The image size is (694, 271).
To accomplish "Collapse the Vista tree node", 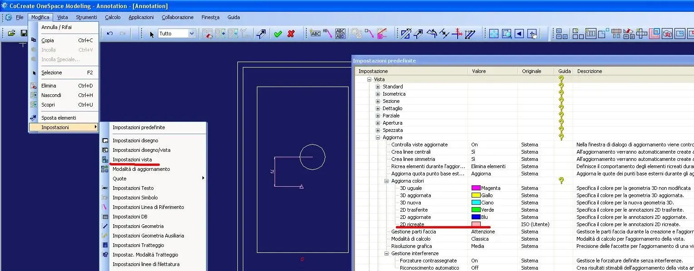I will [x=369, y=79].
